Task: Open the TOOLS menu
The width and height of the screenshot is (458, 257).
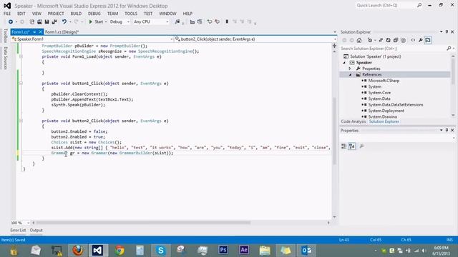Action: 131,14
